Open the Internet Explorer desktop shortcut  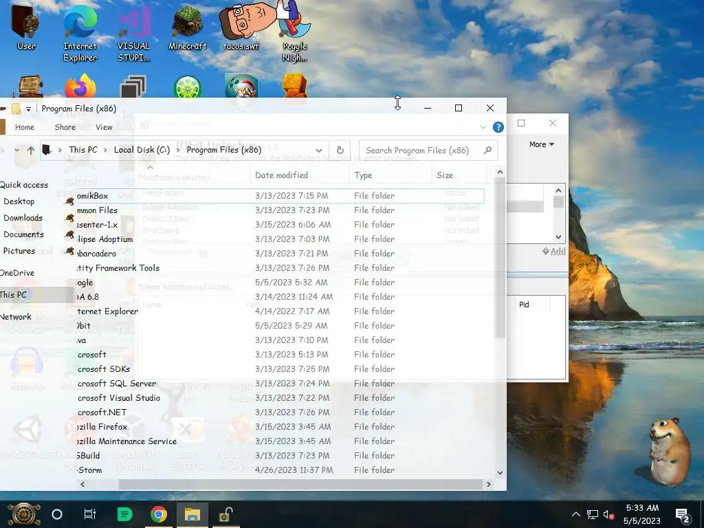tap(80, 32)
